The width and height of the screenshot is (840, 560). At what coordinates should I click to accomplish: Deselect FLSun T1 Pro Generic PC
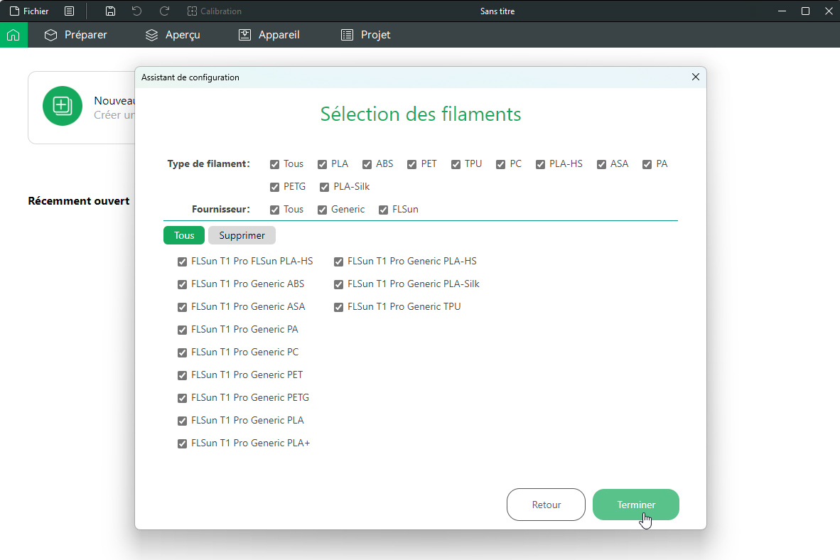click(182, 352)
